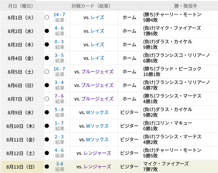218x173 pixels.
Task: Open the 16-7 score result for 8月5日
Action: 59,69
